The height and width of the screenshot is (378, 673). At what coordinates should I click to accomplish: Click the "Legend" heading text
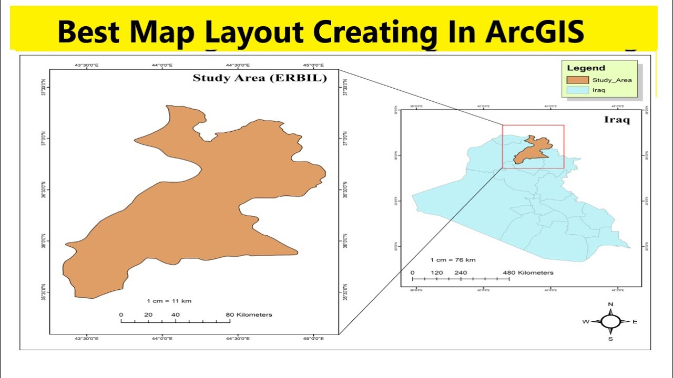(x=586, y=68)
